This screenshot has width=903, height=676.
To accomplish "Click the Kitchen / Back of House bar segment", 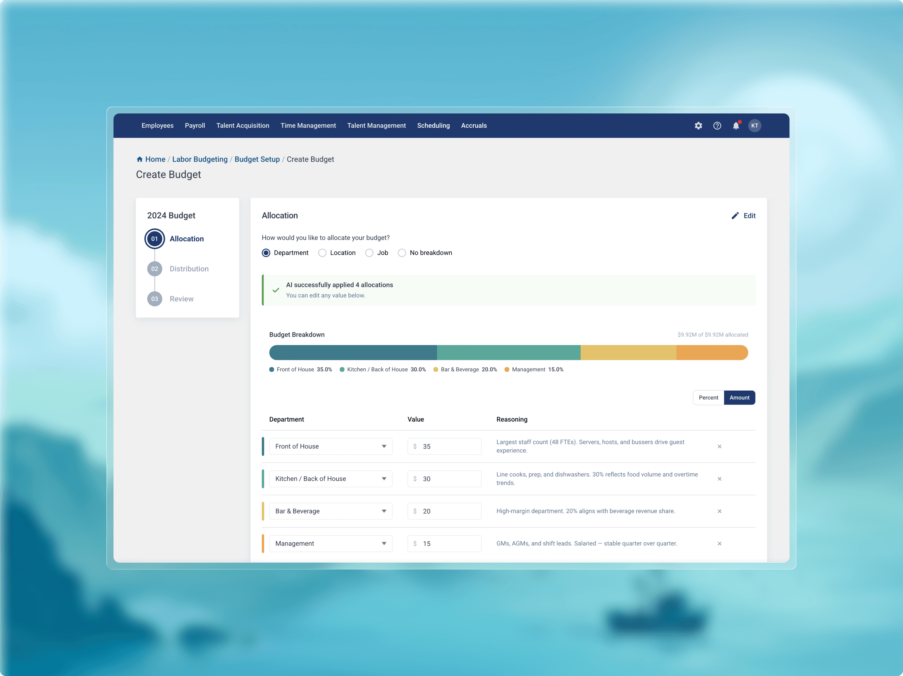I will coord(509,353).
